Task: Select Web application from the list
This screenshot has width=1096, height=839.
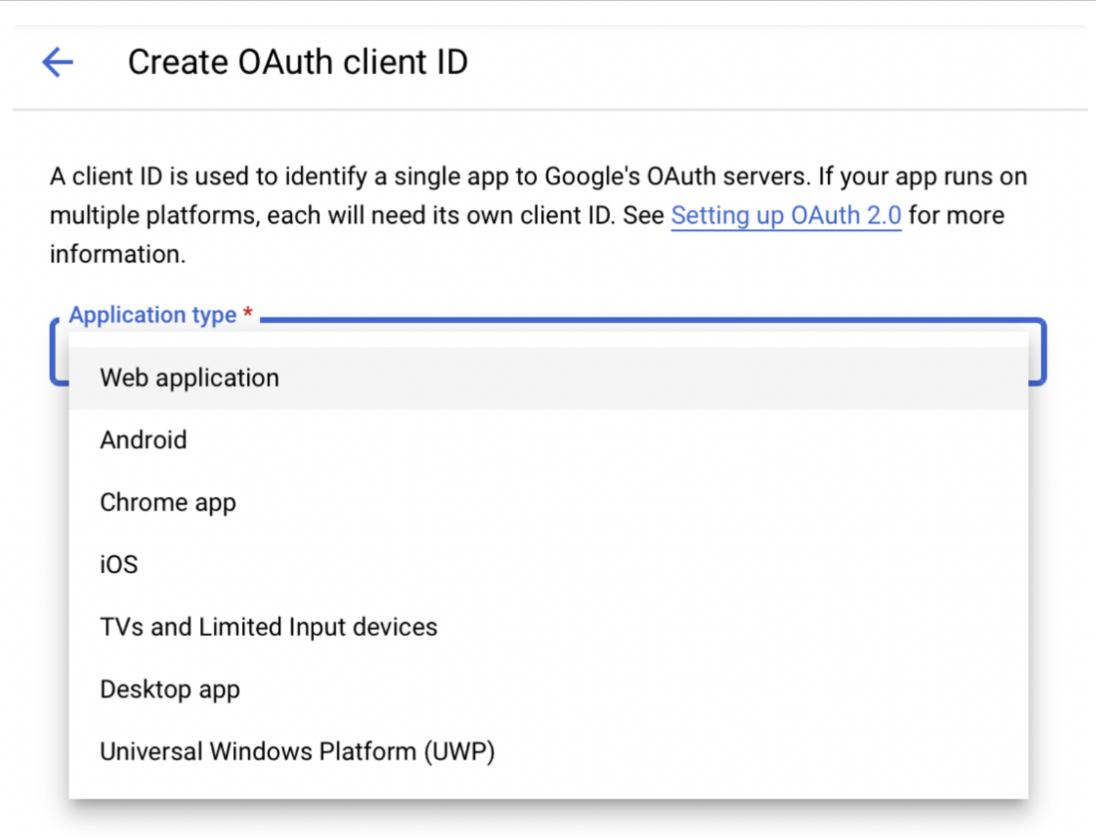Action: 189,379
